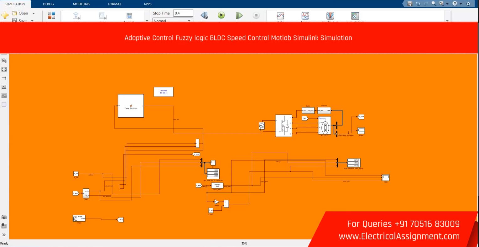Click the Open file button

20,13
